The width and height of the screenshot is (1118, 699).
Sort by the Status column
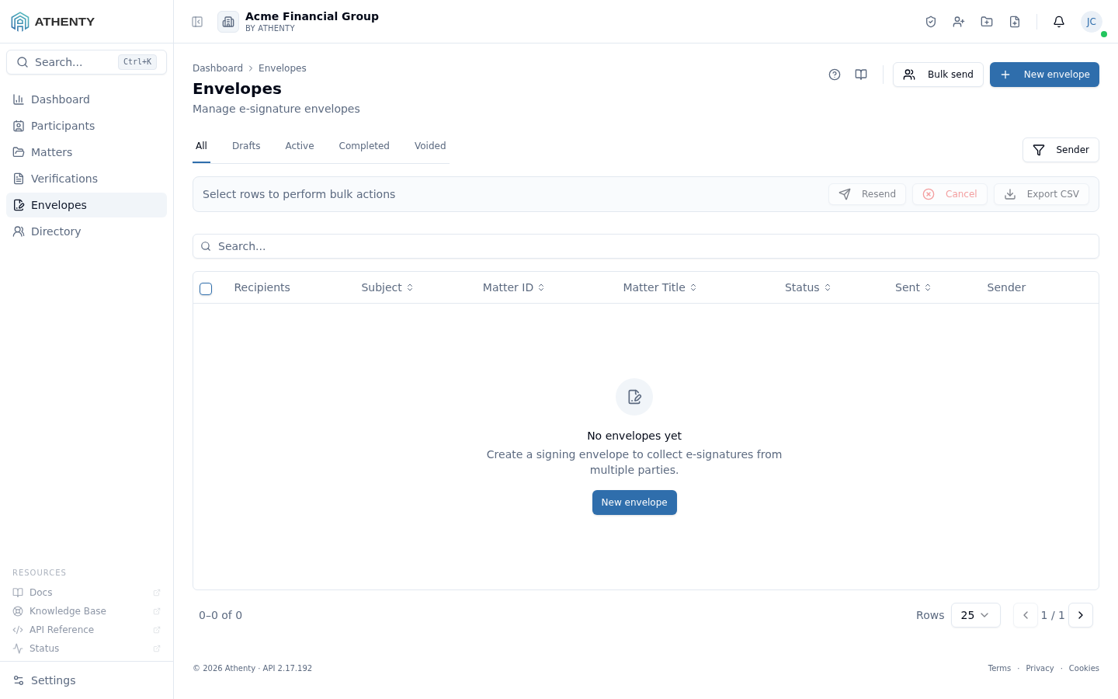[808, 287]
